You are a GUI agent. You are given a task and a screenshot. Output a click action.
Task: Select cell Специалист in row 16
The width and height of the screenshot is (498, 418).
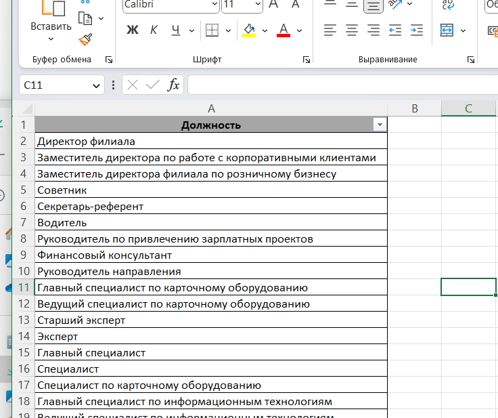click(211, 369)
